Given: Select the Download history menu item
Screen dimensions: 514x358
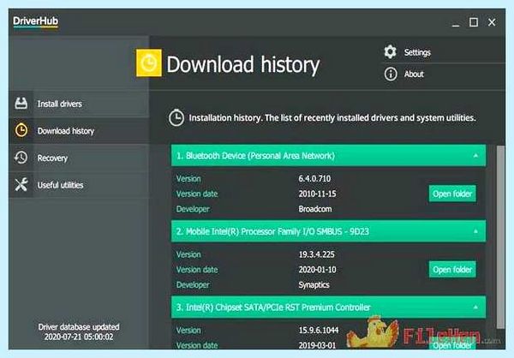Looking at the screenshot, I should click(79, 130).
